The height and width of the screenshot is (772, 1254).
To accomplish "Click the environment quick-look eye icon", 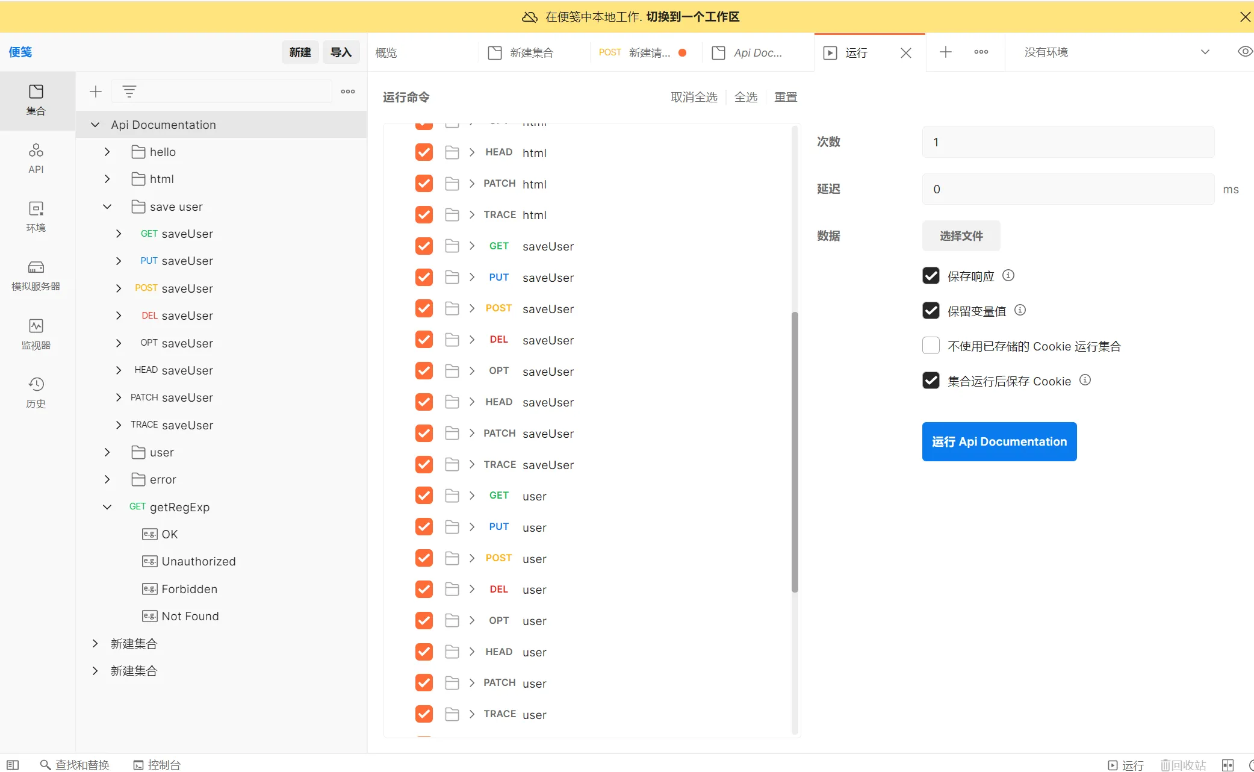I will 1244,52.
